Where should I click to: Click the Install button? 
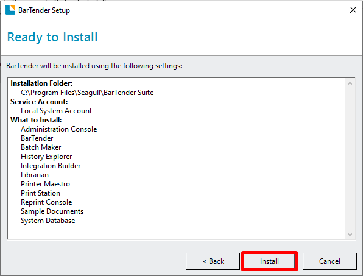tap(269, 261)
